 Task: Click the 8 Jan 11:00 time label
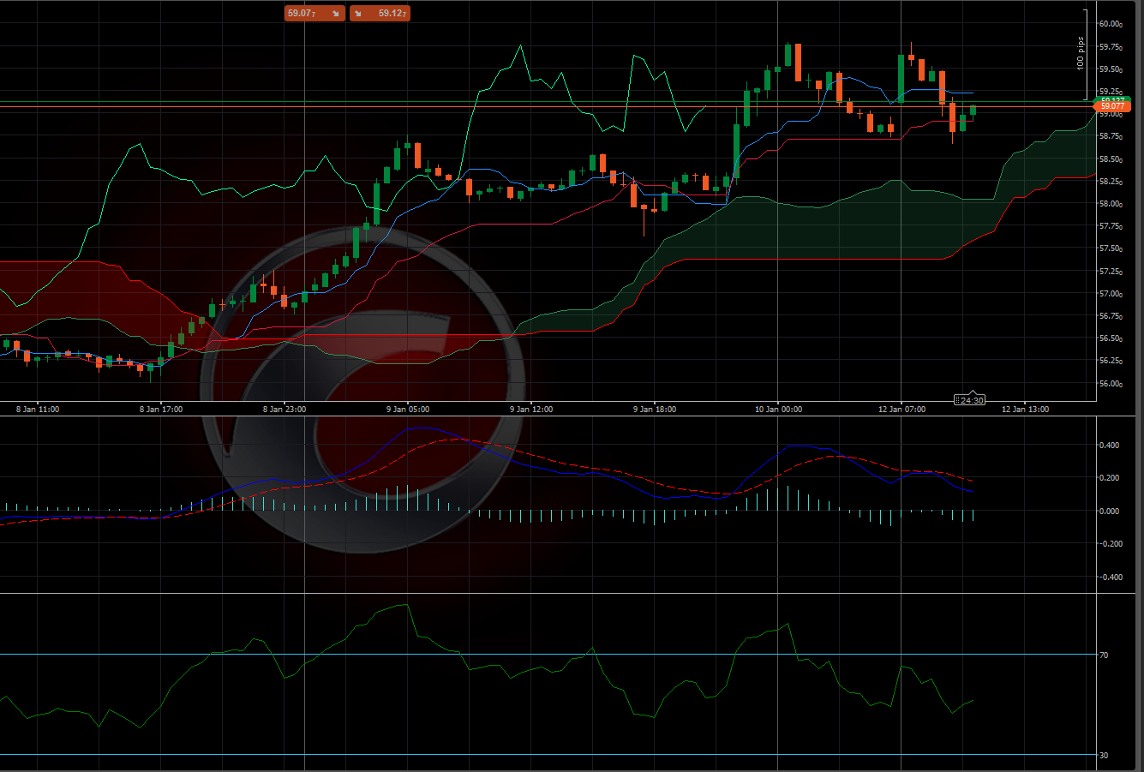point(38,410)
